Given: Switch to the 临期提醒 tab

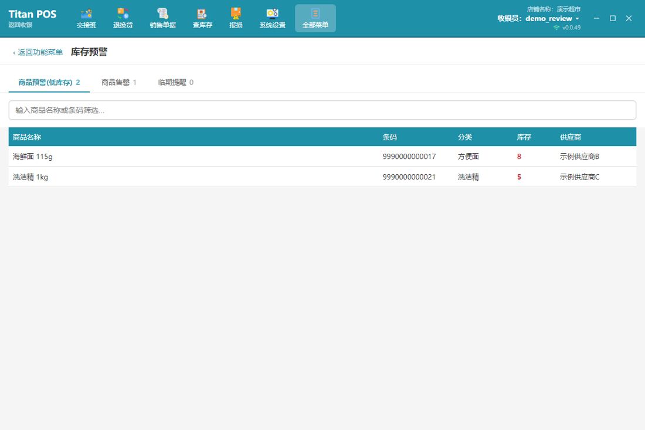Looking at the screenshot, I should (176, 82).
